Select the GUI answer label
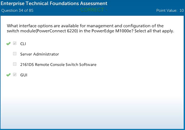The height and width of the screenshot is (130, 185). pos(24,75)
